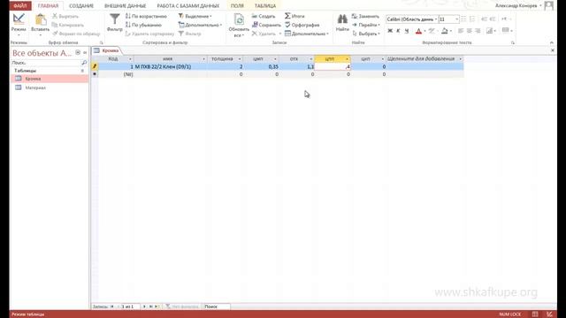566x318 pixels.
Task: Activate Формат по образцу format painter
Action: 76,34
